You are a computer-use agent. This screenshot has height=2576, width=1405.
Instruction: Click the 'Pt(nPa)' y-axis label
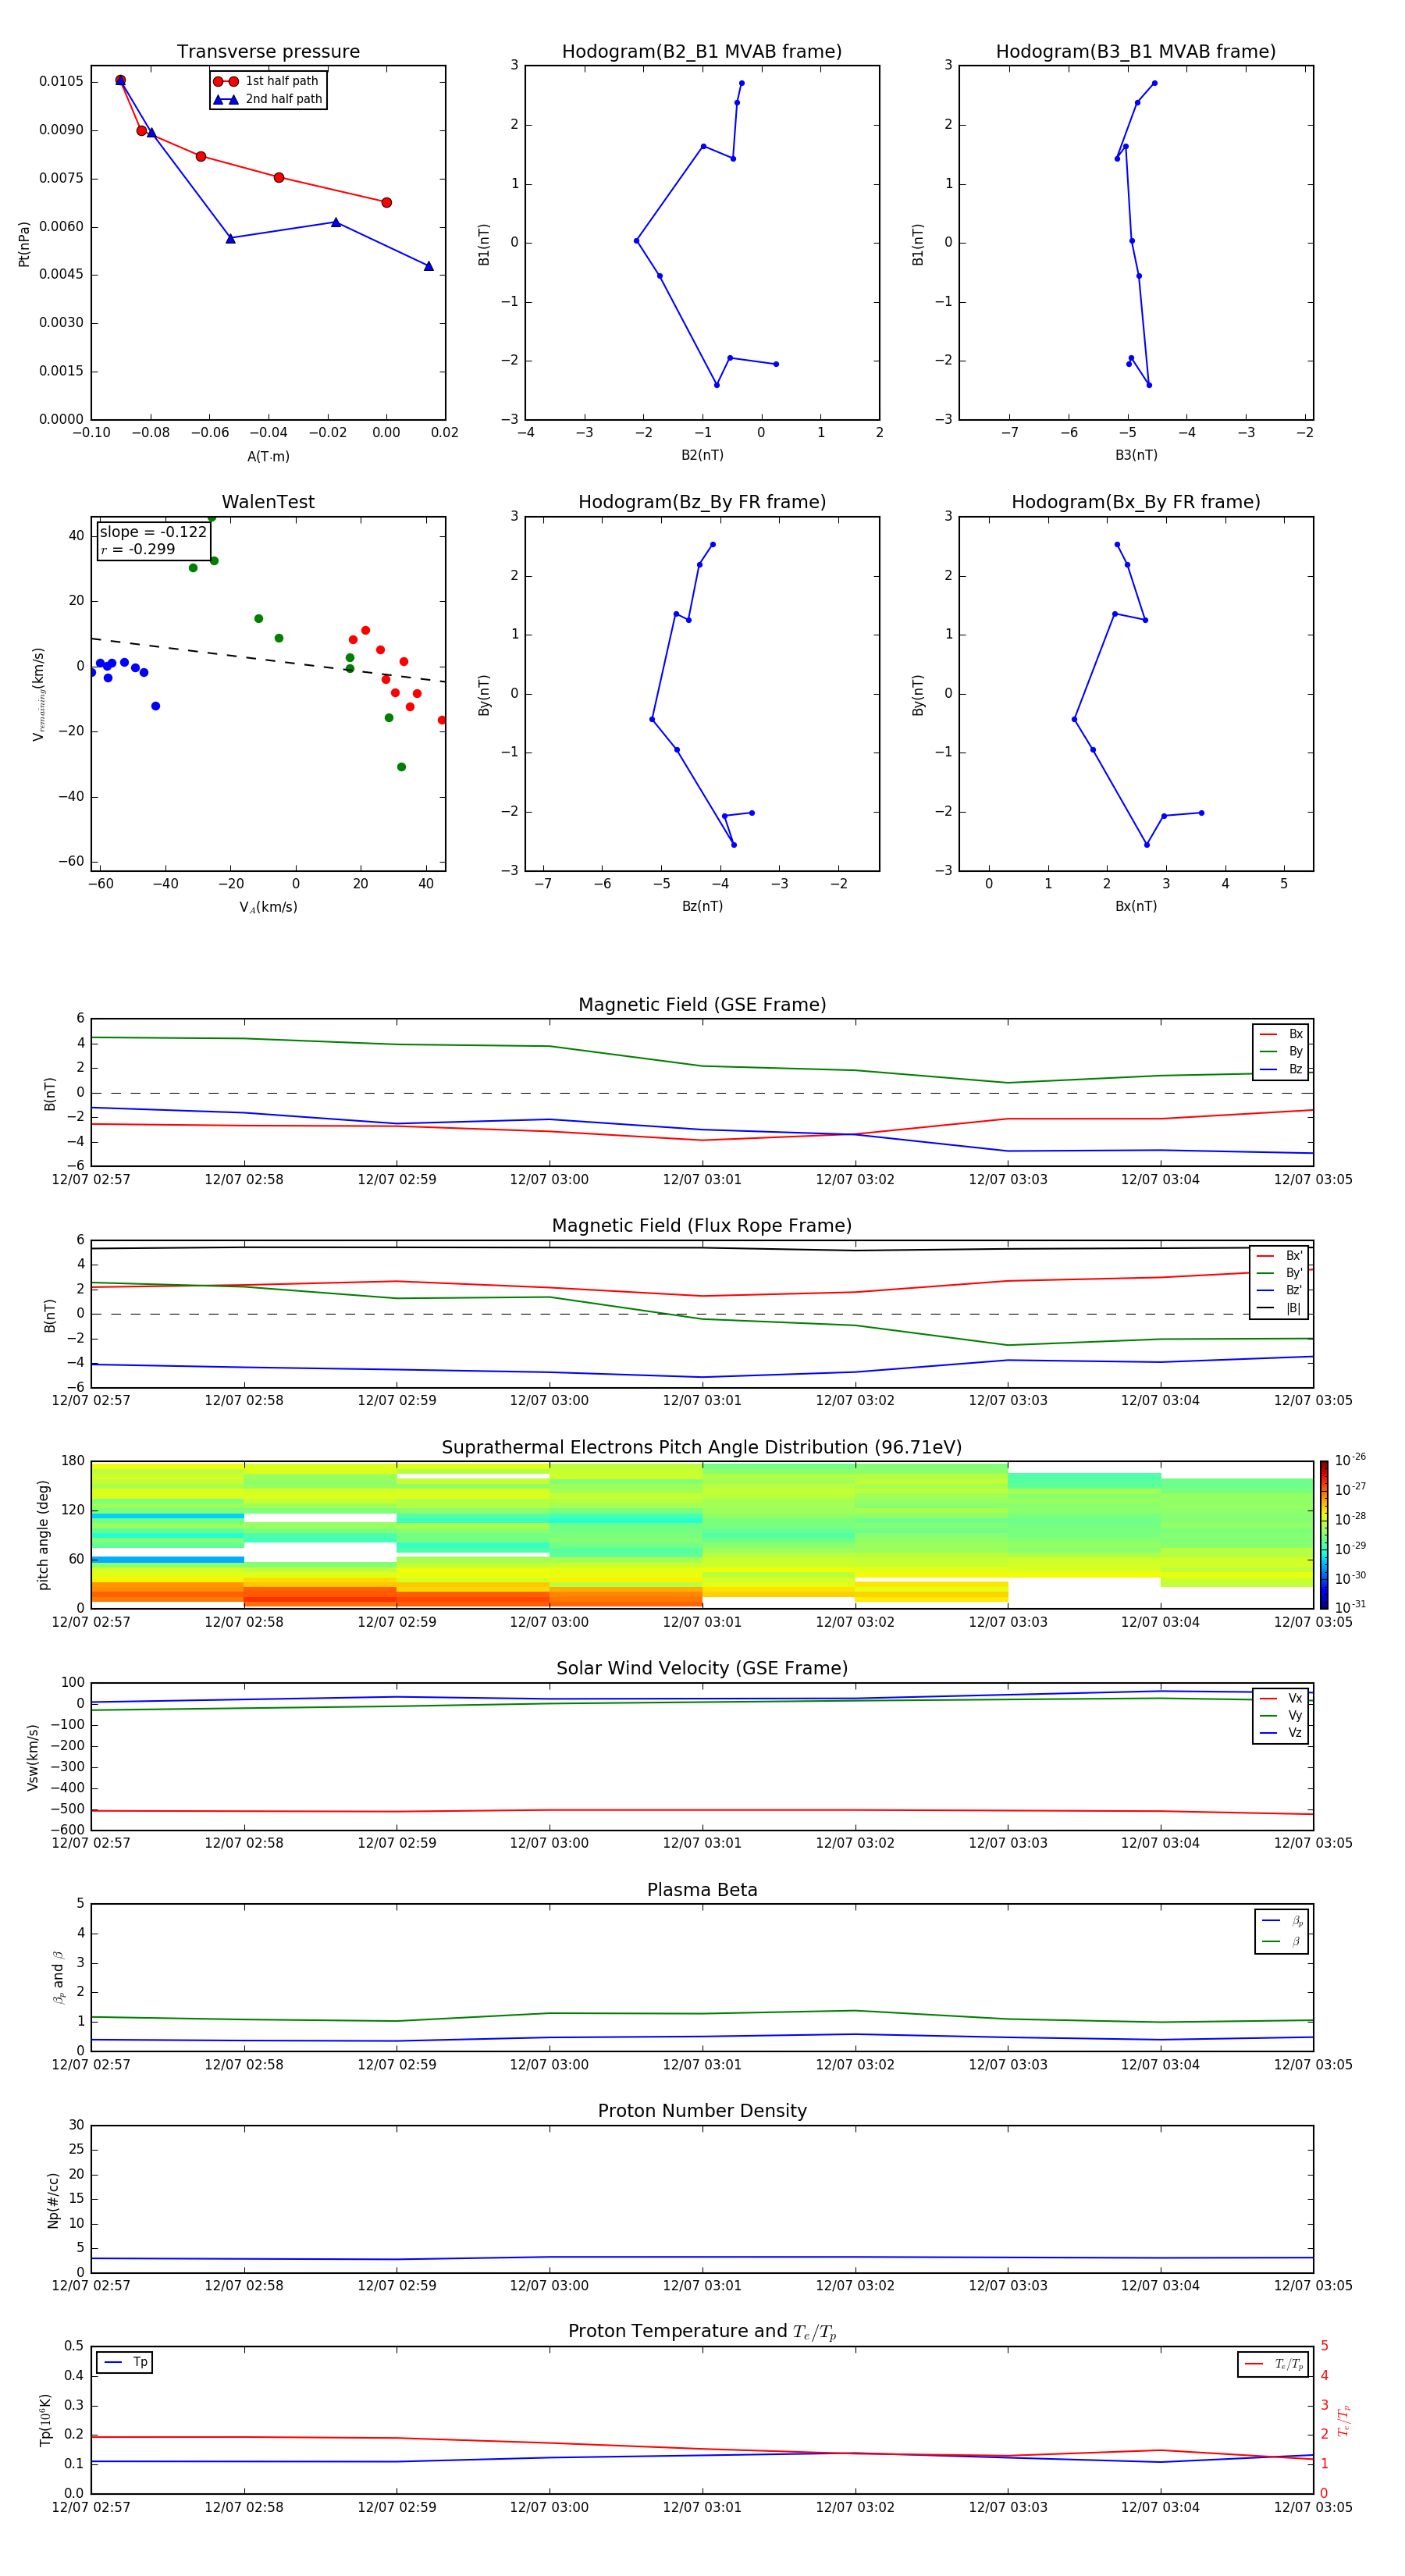pyautogui.click(x=24, y=243)
